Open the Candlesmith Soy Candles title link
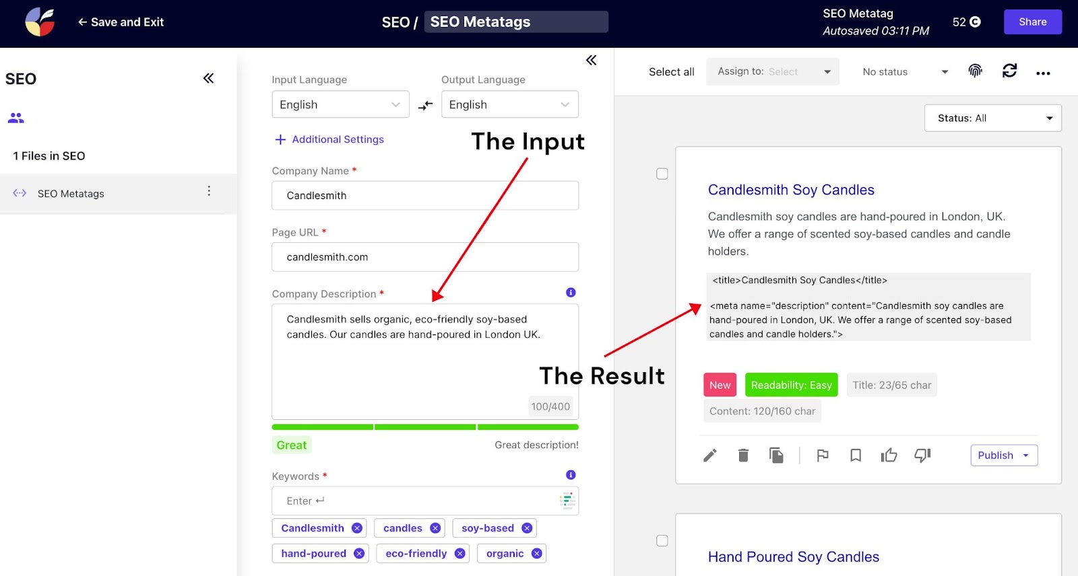Viewport: 1078px width, 576px height. tap(791, 190)
